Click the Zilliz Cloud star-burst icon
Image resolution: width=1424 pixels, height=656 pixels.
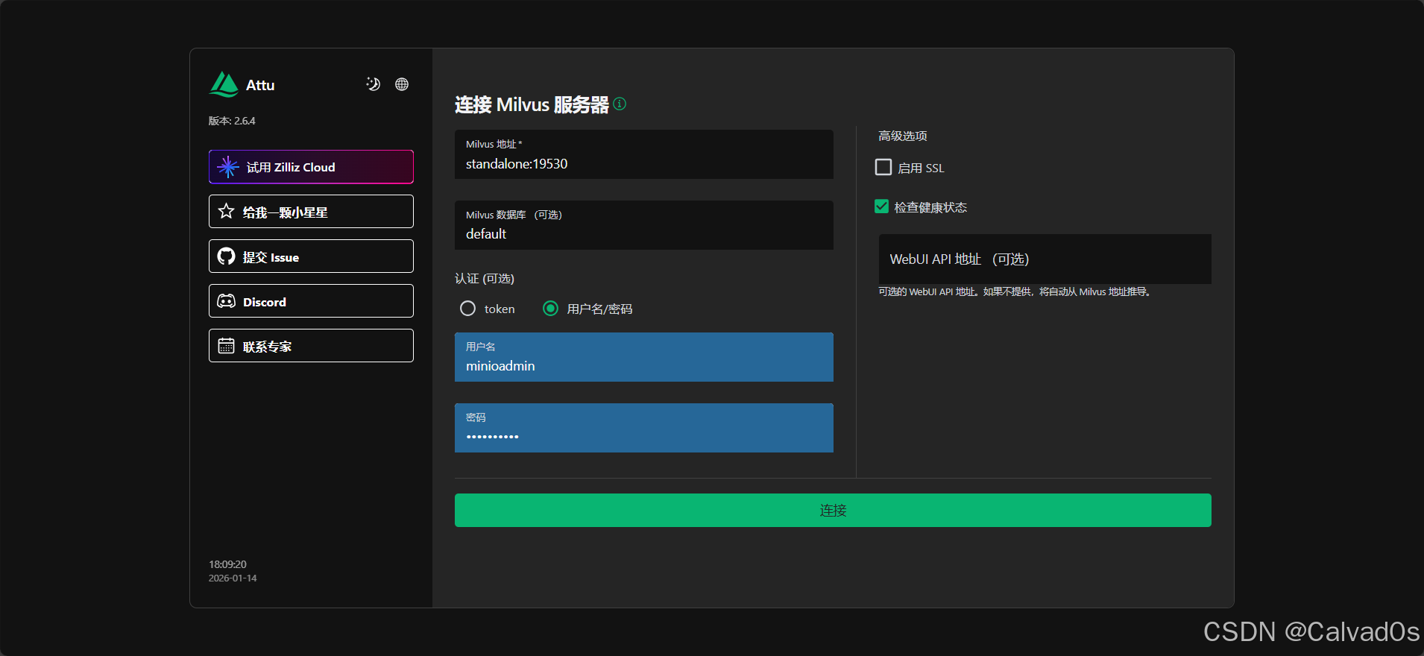click(x=228, y=167)
